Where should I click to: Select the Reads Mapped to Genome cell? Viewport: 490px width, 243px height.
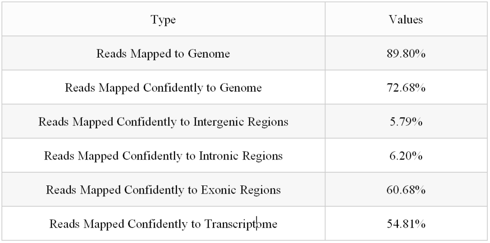(163, 53)
